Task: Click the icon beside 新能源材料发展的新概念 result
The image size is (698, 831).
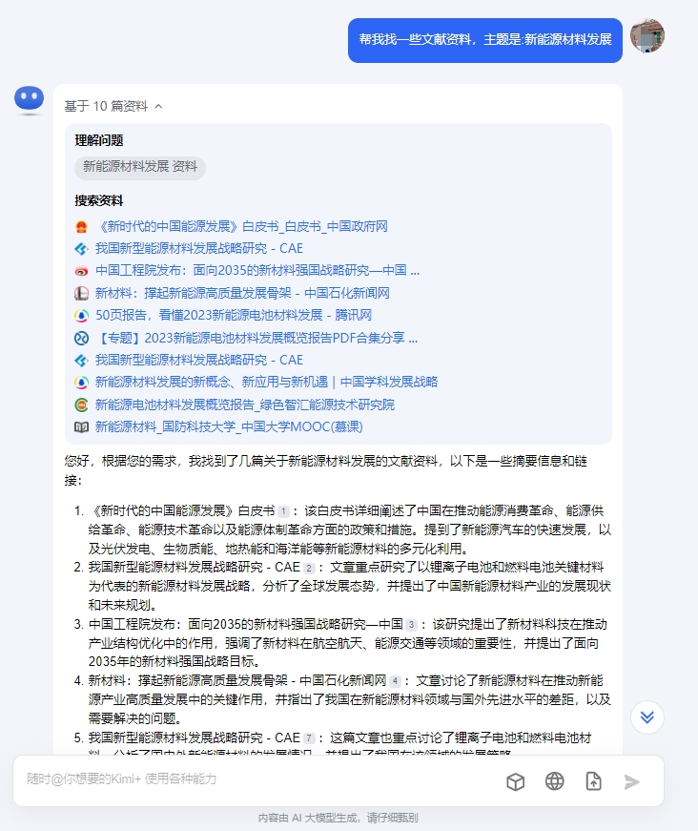Action: tap(81, 383)
